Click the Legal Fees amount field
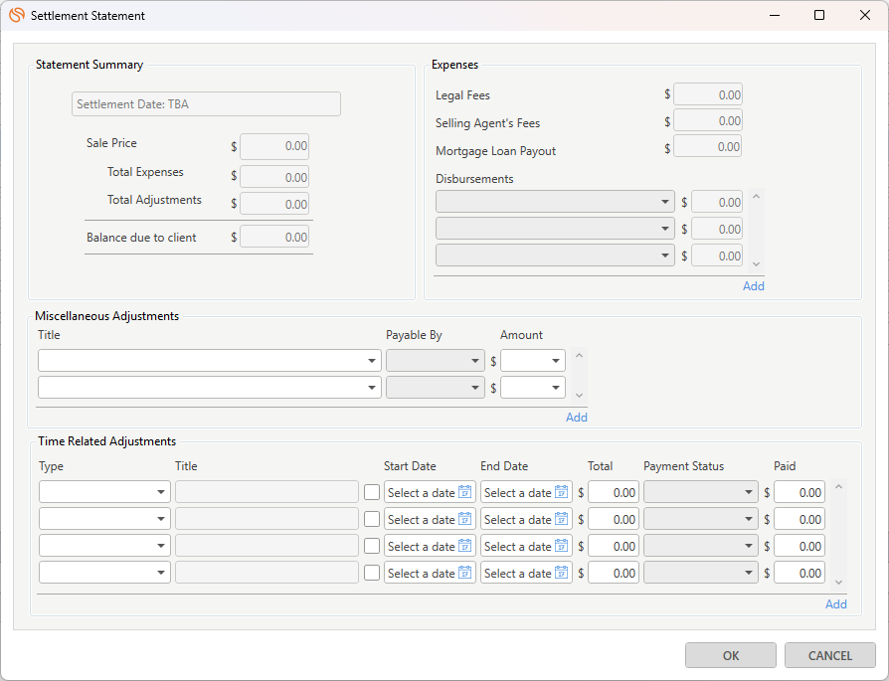The width and height of the screenshot is (889, 681). coord(708,94)
